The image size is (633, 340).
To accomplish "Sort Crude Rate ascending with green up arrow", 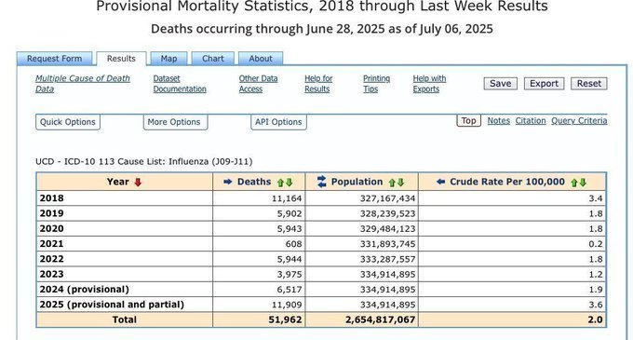I will pyautogui.click(x=574, y=183).
